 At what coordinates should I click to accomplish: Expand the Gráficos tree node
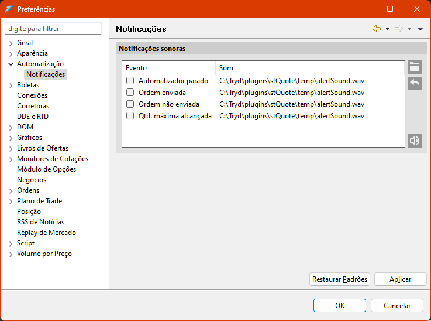[x=11, y=138]
